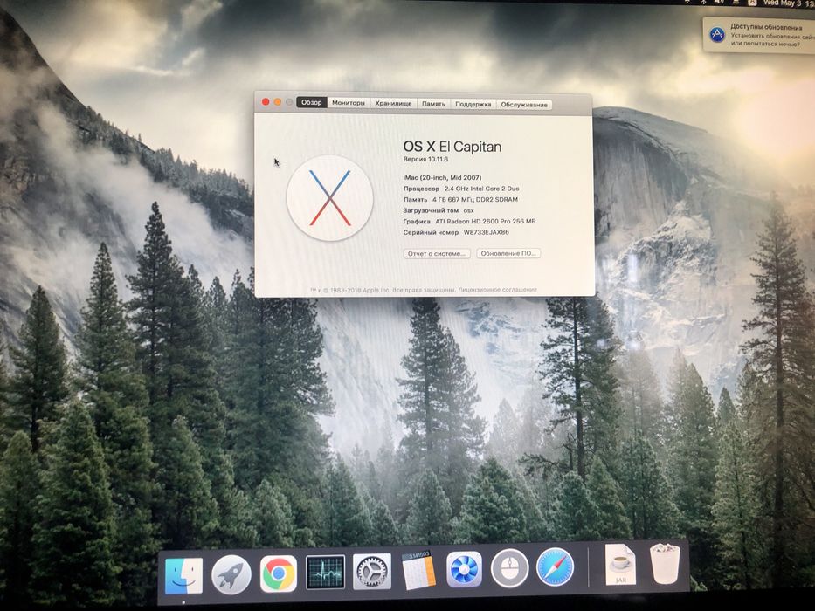Screen dimensions: 815x611
Task: Click the Доступны обновления notification
Action: coord(759,35)
